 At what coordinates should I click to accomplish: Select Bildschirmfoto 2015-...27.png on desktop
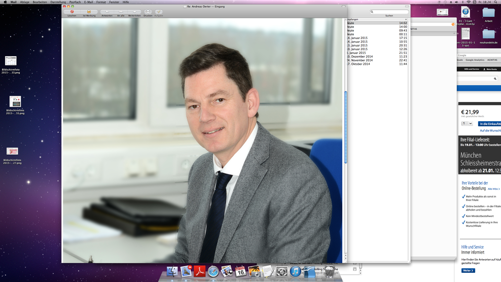coord(12,156)
